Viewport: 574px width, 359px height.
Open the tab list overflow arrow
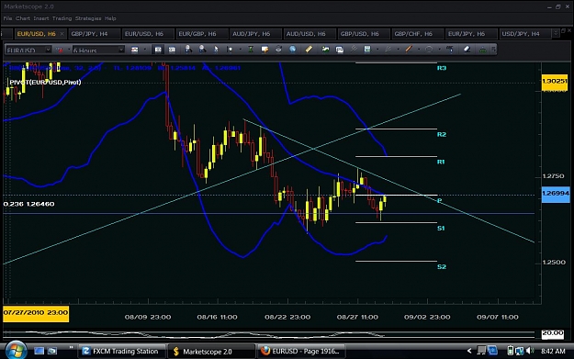pos(556,33)
